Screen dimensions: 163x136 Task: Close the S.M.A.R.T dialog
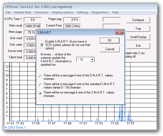tap(120, 33)
